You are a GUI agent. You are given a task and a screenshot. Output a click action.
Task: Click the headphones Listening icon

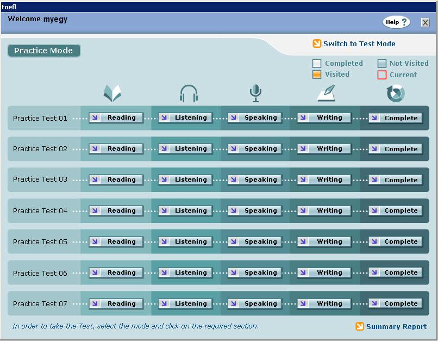[x=189, y=94]
